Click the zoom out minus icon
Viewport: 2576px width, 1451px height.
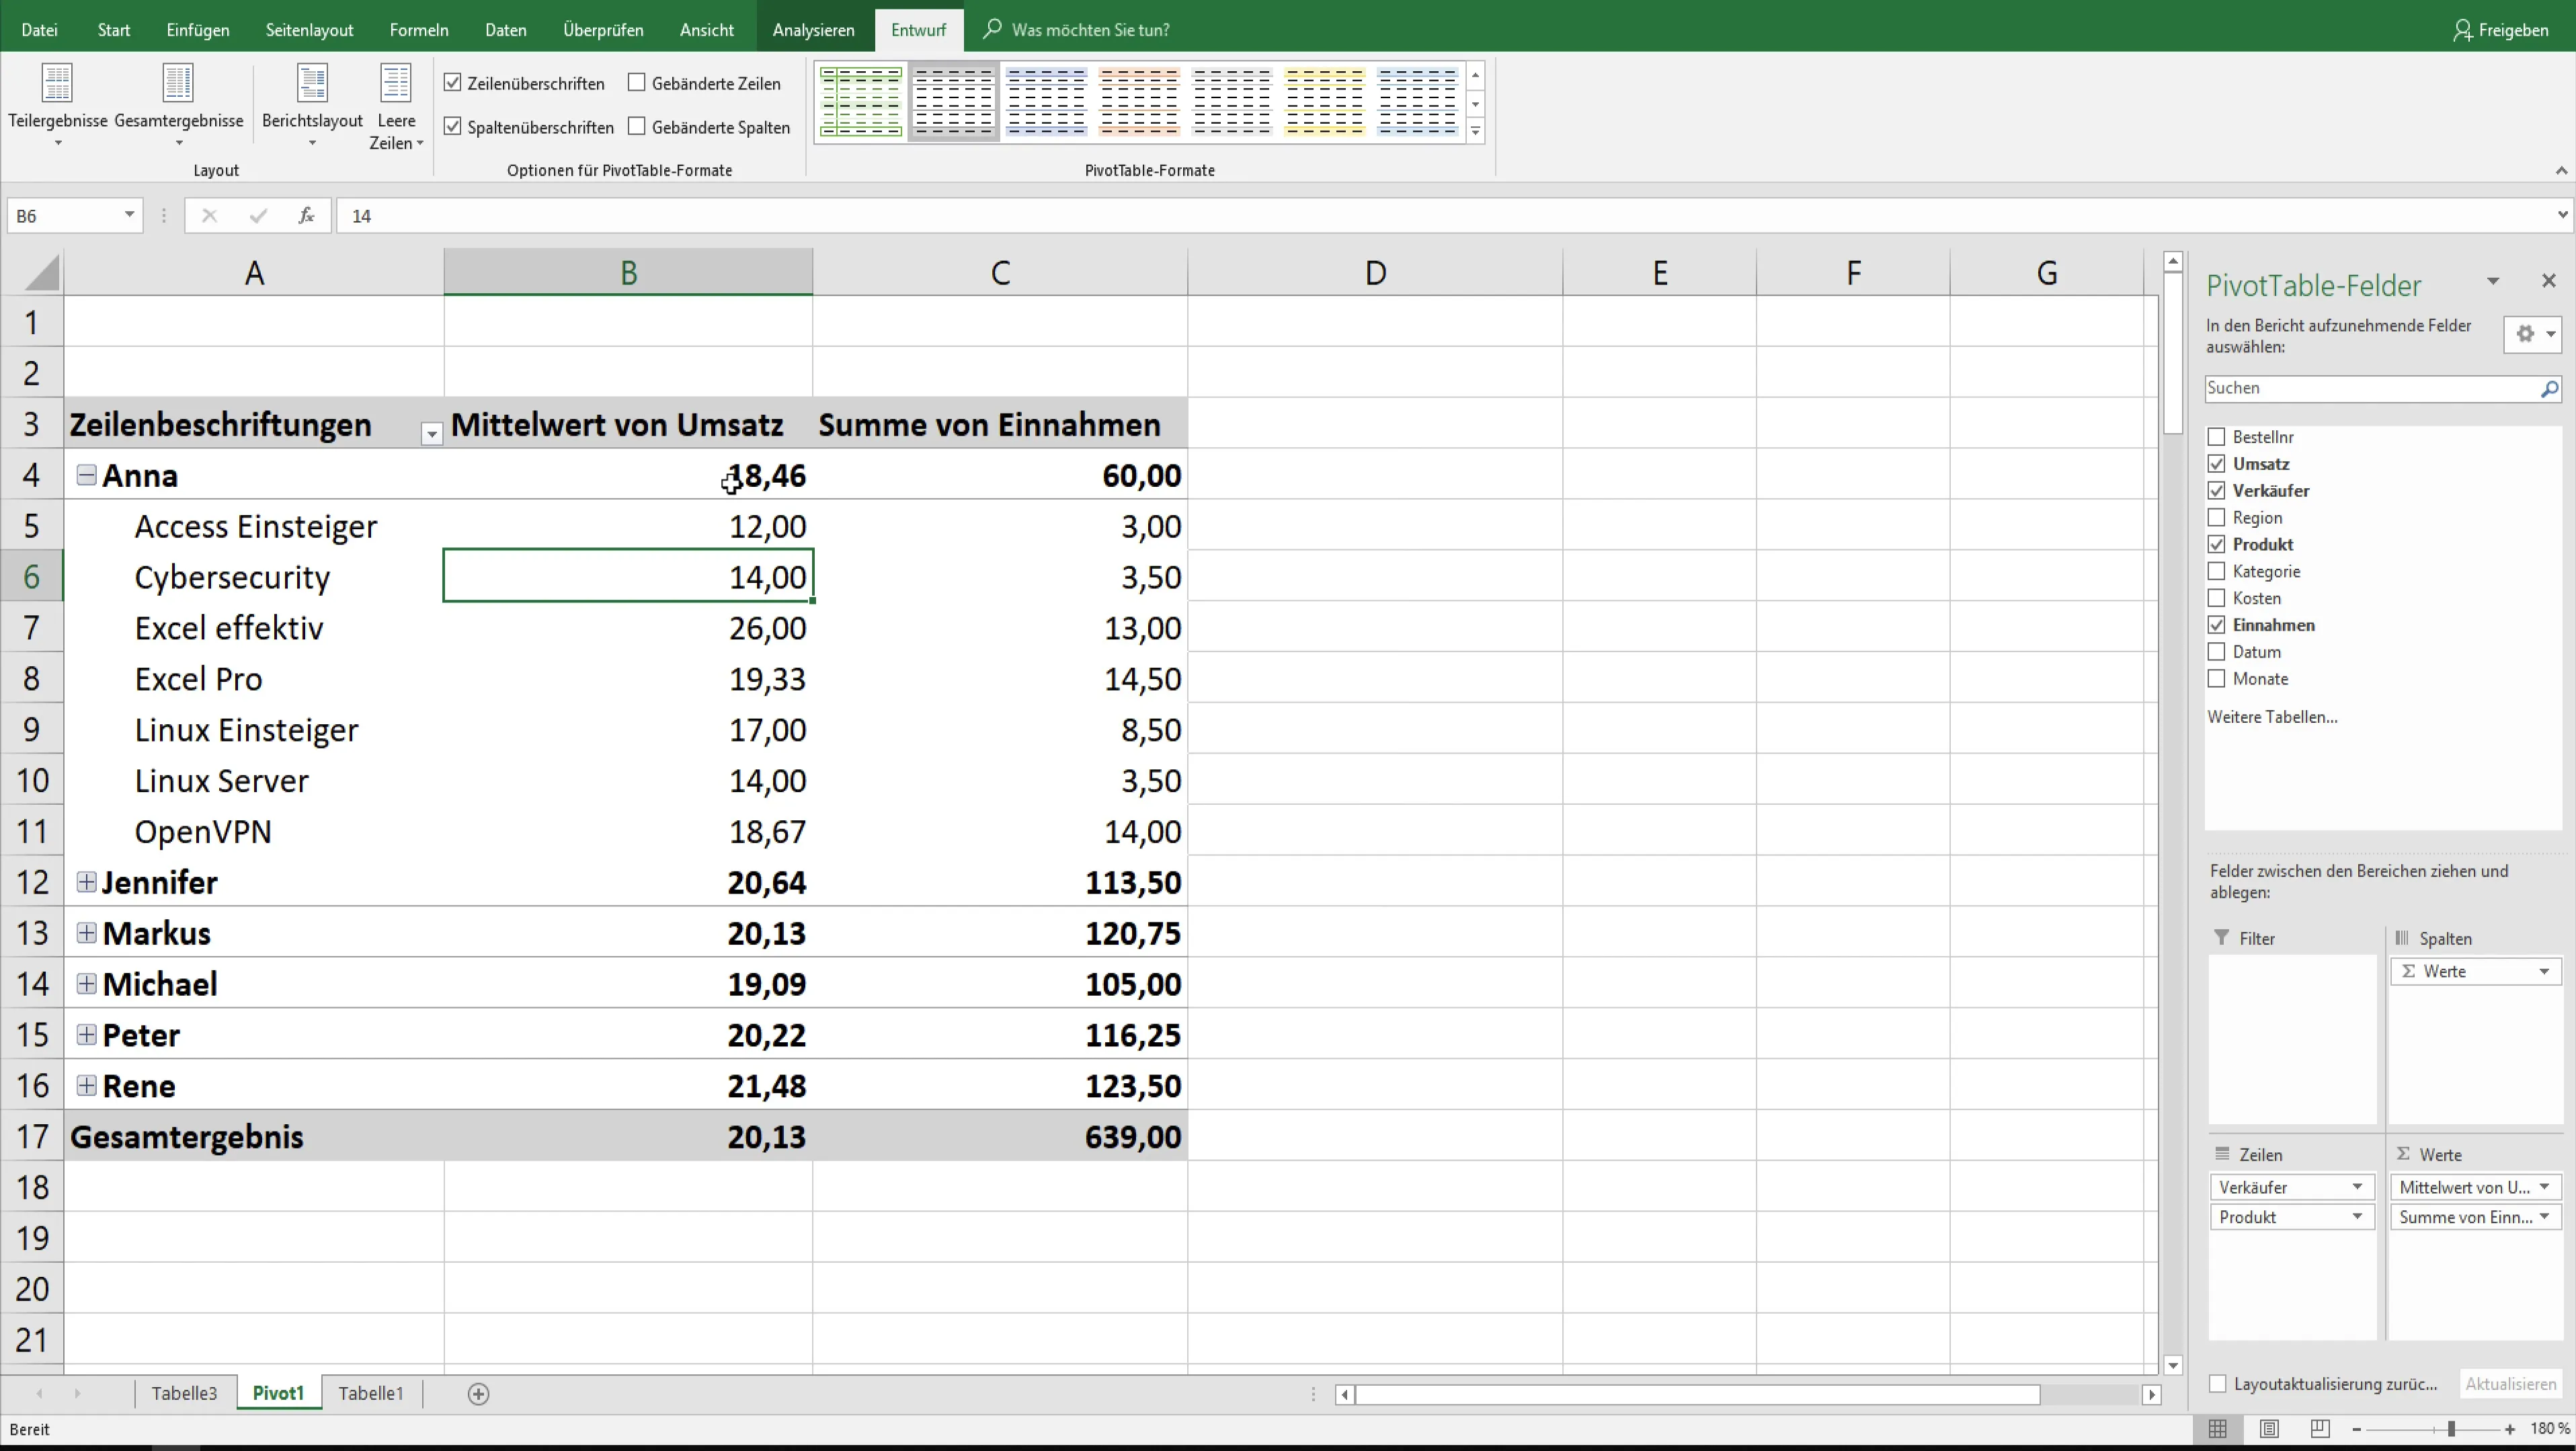click(x=2357, y=1430)
